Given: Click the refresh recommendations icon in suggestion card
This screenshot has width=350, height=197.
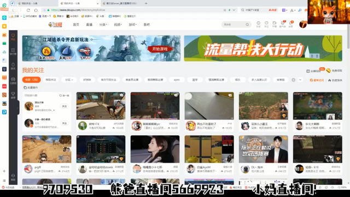Looking at the screenshot, I should [61, 95].
